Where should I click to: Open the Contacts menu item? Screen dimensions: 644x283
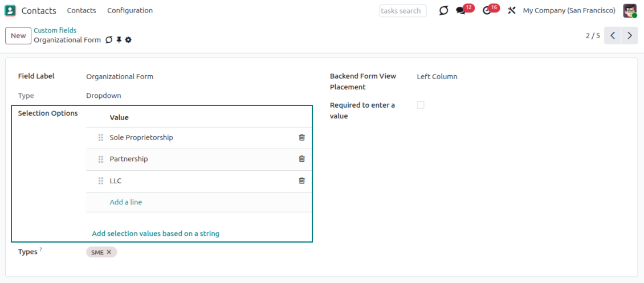(x=81, y=10)
